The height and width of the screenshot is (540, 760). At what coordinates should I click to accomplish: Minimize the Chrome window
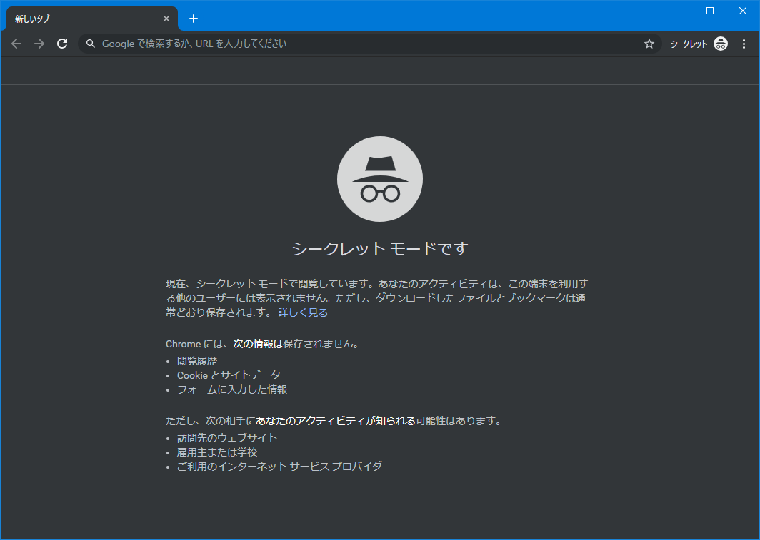[x=676, y=10]
